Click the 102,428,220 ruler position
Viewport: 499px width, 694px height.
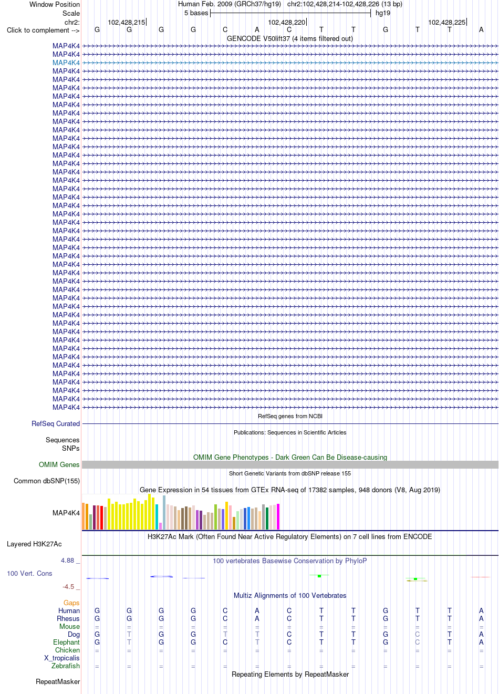286,22
